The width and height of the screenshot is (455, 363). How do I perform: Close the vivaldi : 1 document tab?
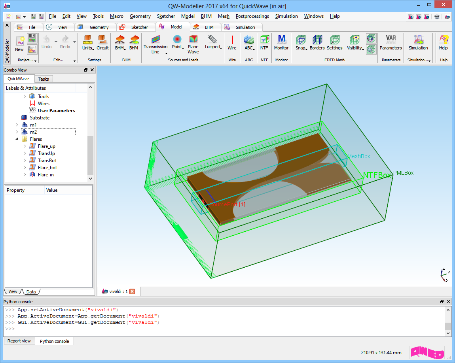(x=132, y=291)
